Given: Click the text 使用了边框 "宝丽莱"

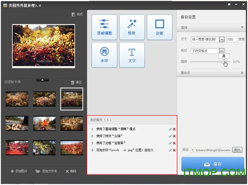Looking at the screenshot, I should click(x=111, y=143).
